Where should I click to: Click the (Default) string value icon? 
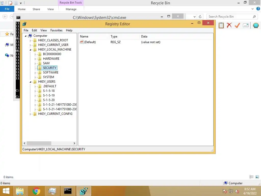tap(81, 42)
